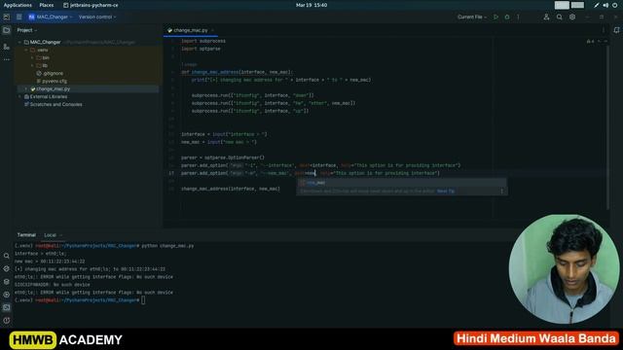The image size is (623, 350).
Task: Click the Terminal panel title
Action: coord(26,235)
